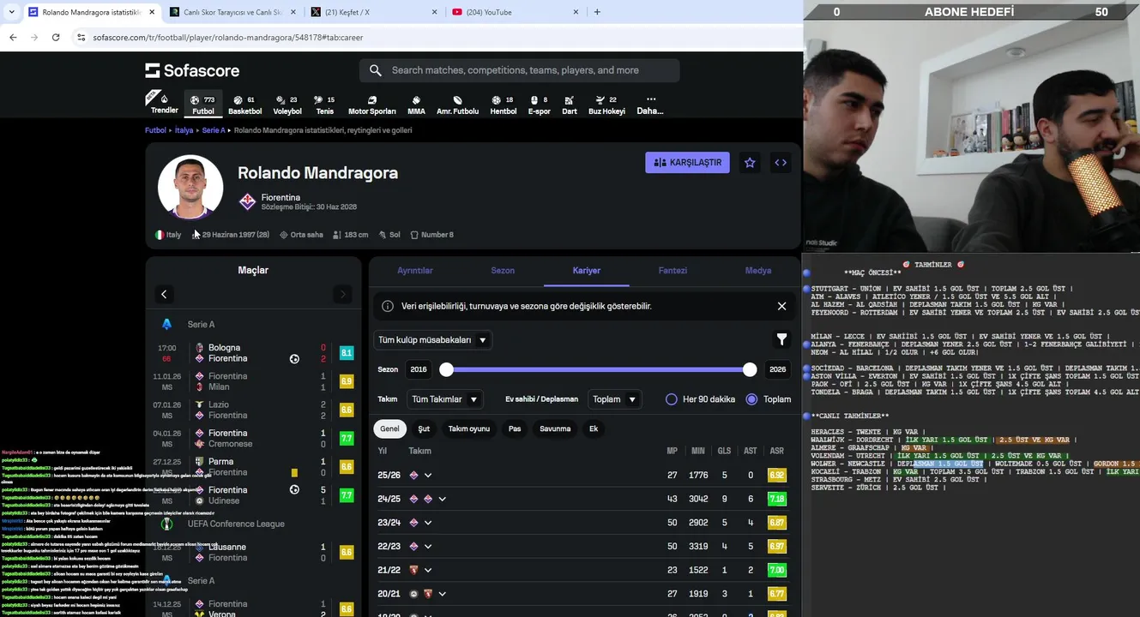
Task: Select the Savunma stats chip
Action: pos(555,428)
